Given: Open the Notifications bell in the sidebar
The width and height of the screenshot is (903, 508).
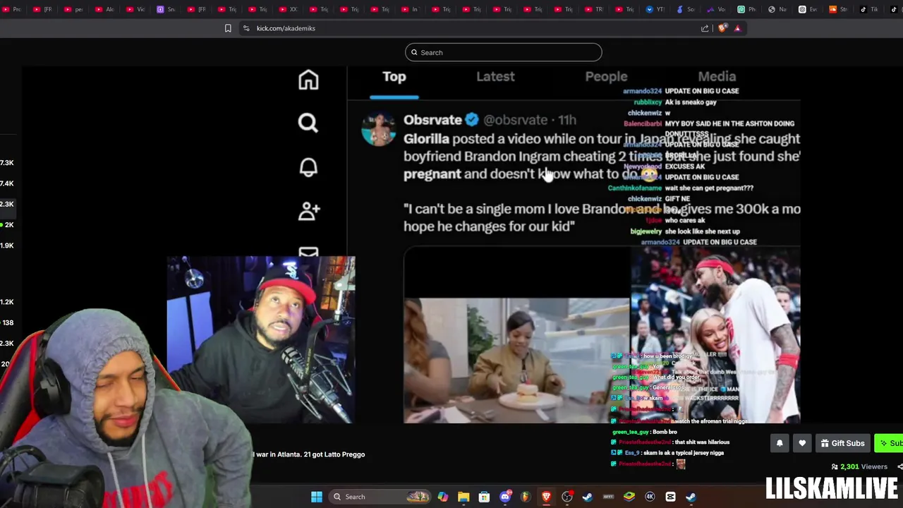Looking at the screenshot, I should [x=308, y=167].
